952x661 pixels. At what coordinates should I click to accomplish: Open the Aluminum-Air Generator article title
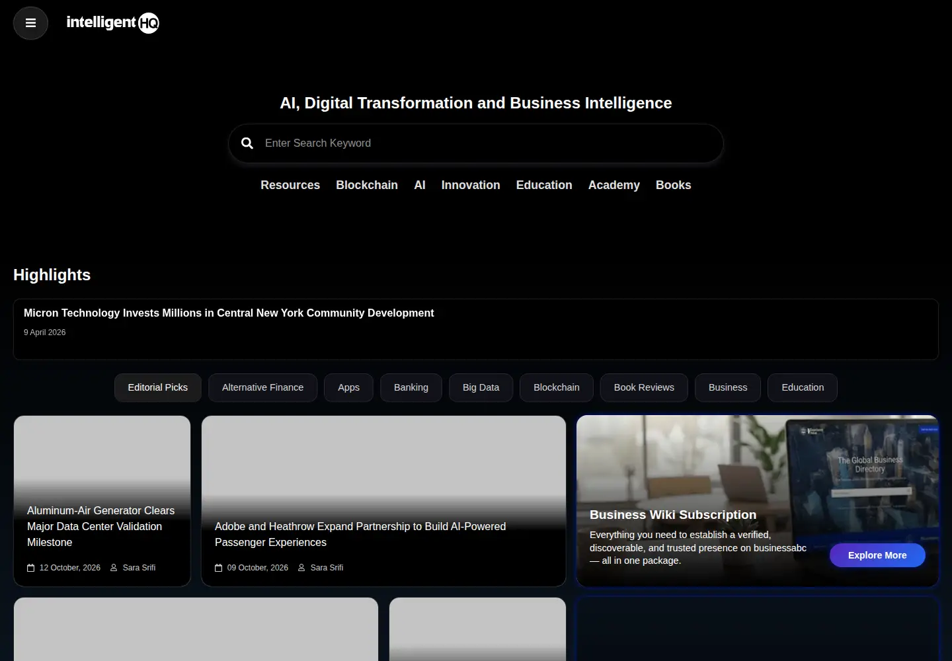tap(101, 526)
